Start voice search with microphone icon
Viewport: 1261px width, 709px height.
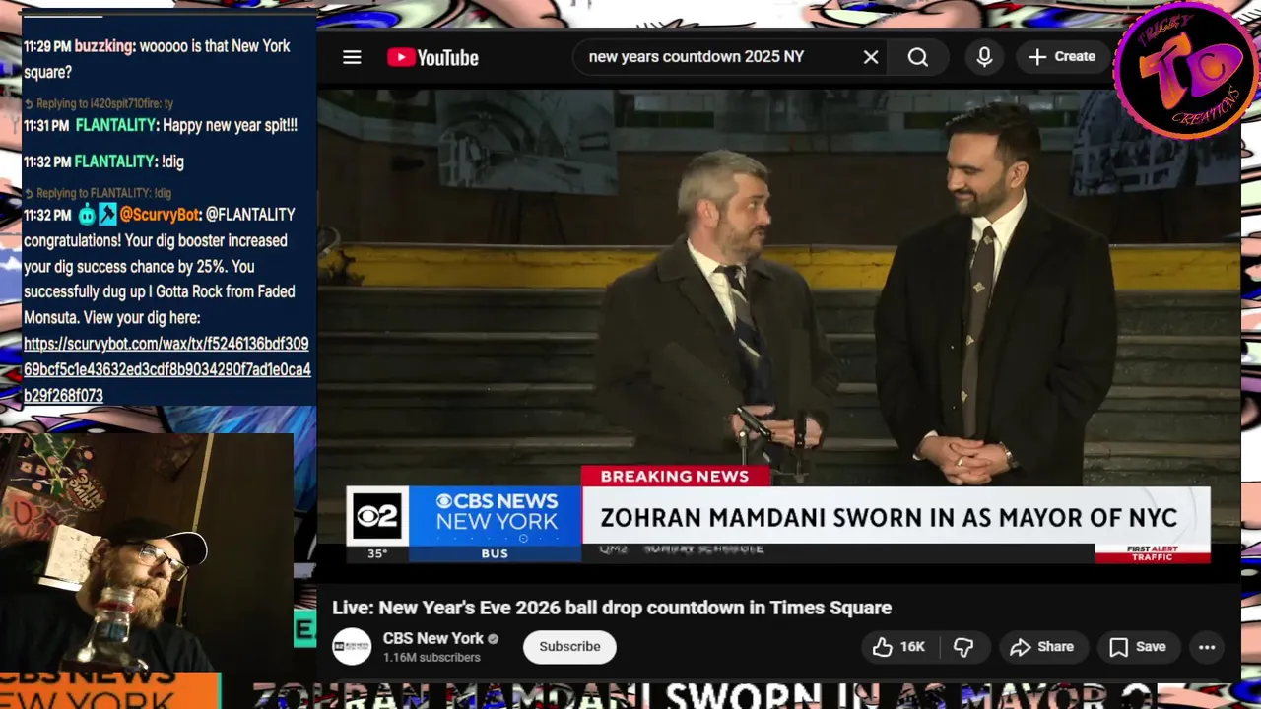pos(984,57)
